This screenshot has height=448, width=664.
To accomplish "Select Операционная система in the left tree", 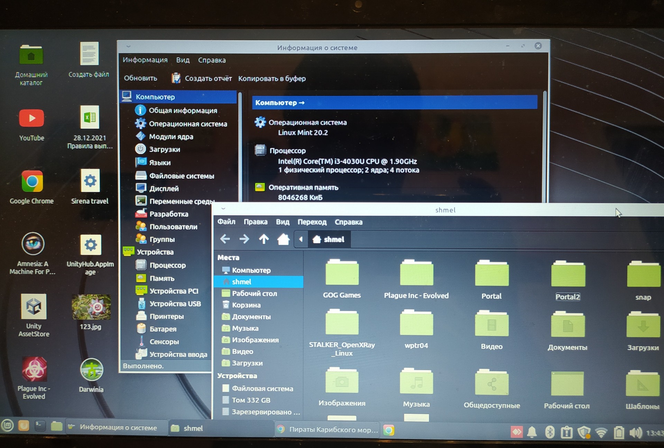I will [181, 124].
